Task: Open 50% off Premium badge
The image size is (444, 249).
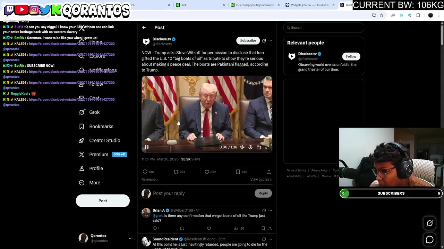Action: [x=119, y=155]
